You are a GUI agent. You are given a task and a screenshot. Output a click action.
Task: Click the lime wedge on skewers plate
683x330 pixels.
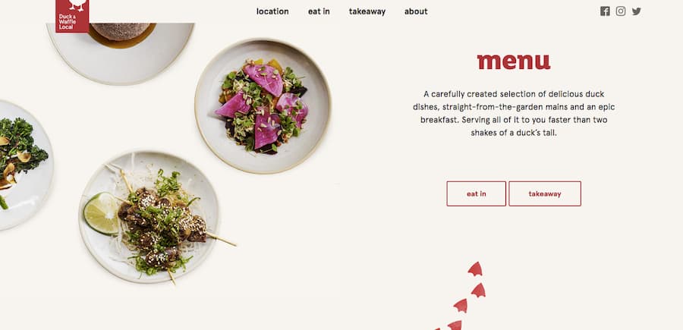pos(102,213)
